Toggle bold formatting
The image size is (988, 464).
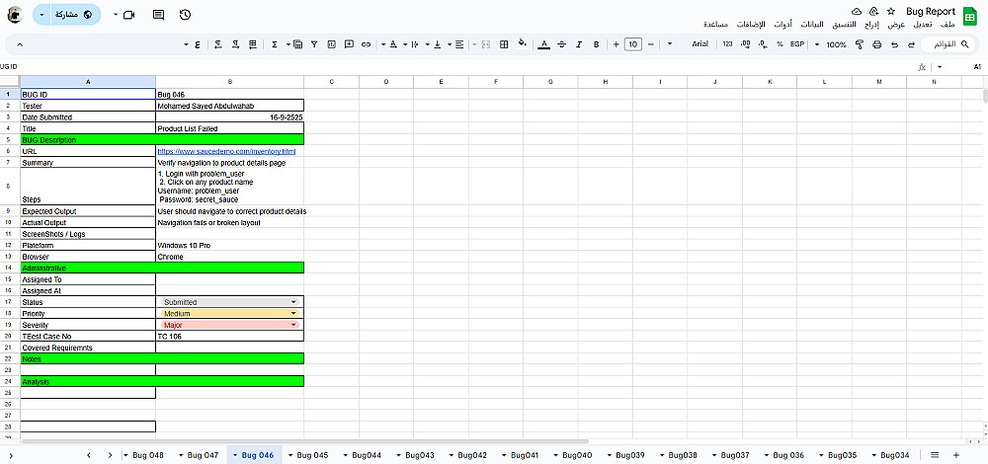point(596,44)
